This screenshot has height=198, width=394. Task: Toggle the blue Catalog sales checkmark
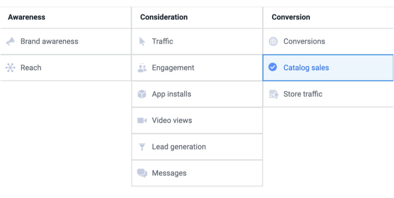click(x=273, y=67)
